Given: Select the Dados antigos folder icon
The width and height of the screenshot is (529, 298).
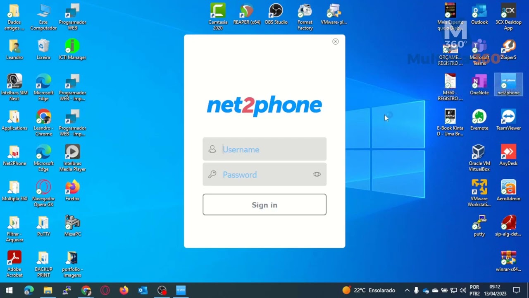Looking at the screenshot, I should tap(14, 17).
